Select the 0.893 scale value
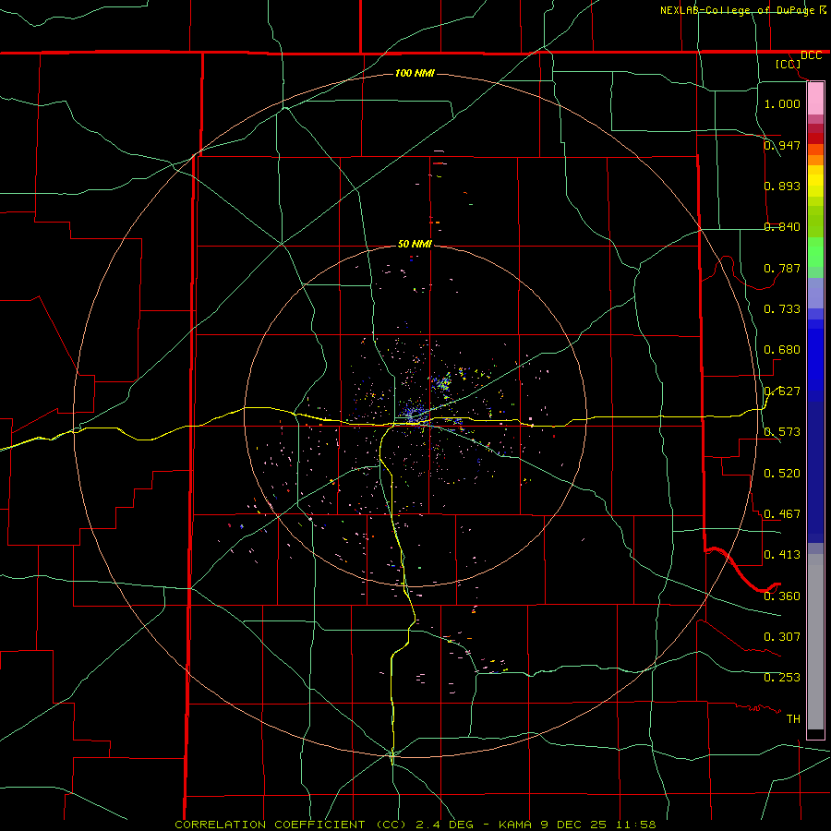 pos(782,186)
